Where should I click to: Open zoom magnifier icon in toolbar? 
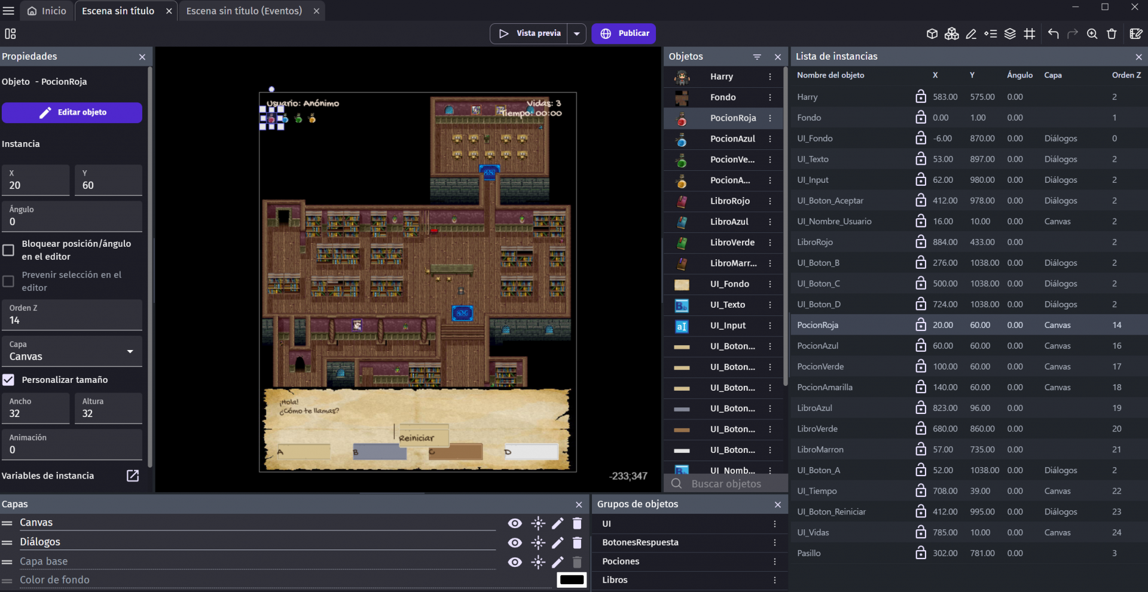coord(1092,34)
